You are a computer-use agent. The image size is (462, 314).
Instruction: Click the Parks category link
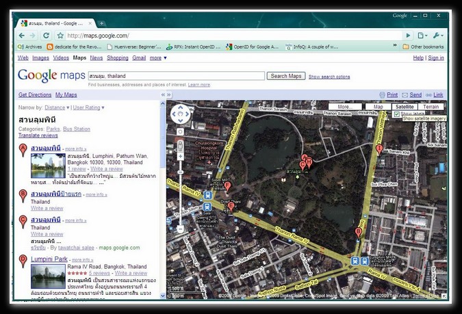pos(53,129)
